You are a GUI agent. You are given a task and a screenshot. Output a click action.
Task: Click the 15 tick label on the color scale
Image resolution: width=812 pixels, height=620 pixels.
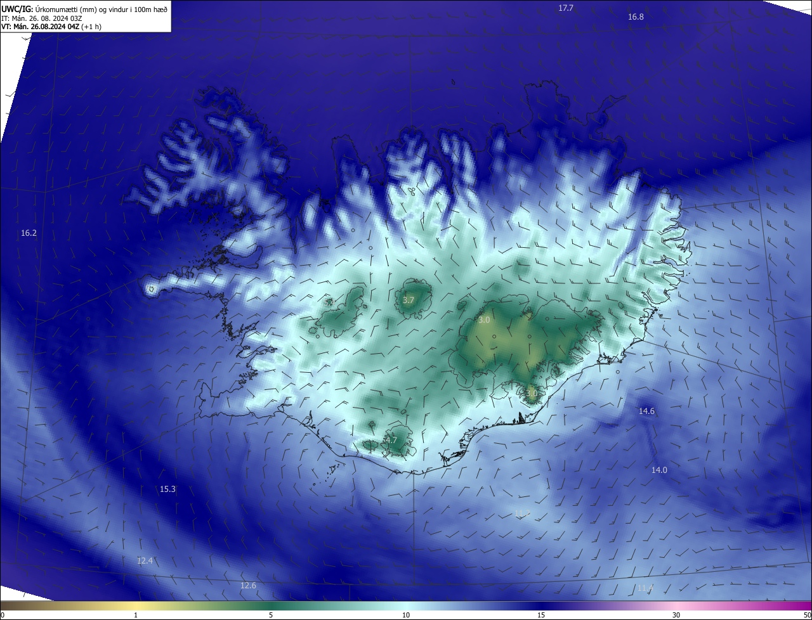541,615
